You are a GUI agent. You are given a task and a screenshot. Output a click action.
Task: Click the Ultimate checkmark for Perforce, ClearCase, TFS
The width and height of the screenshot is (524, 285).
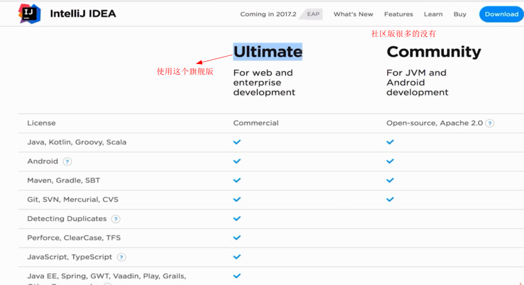point(237,238)
